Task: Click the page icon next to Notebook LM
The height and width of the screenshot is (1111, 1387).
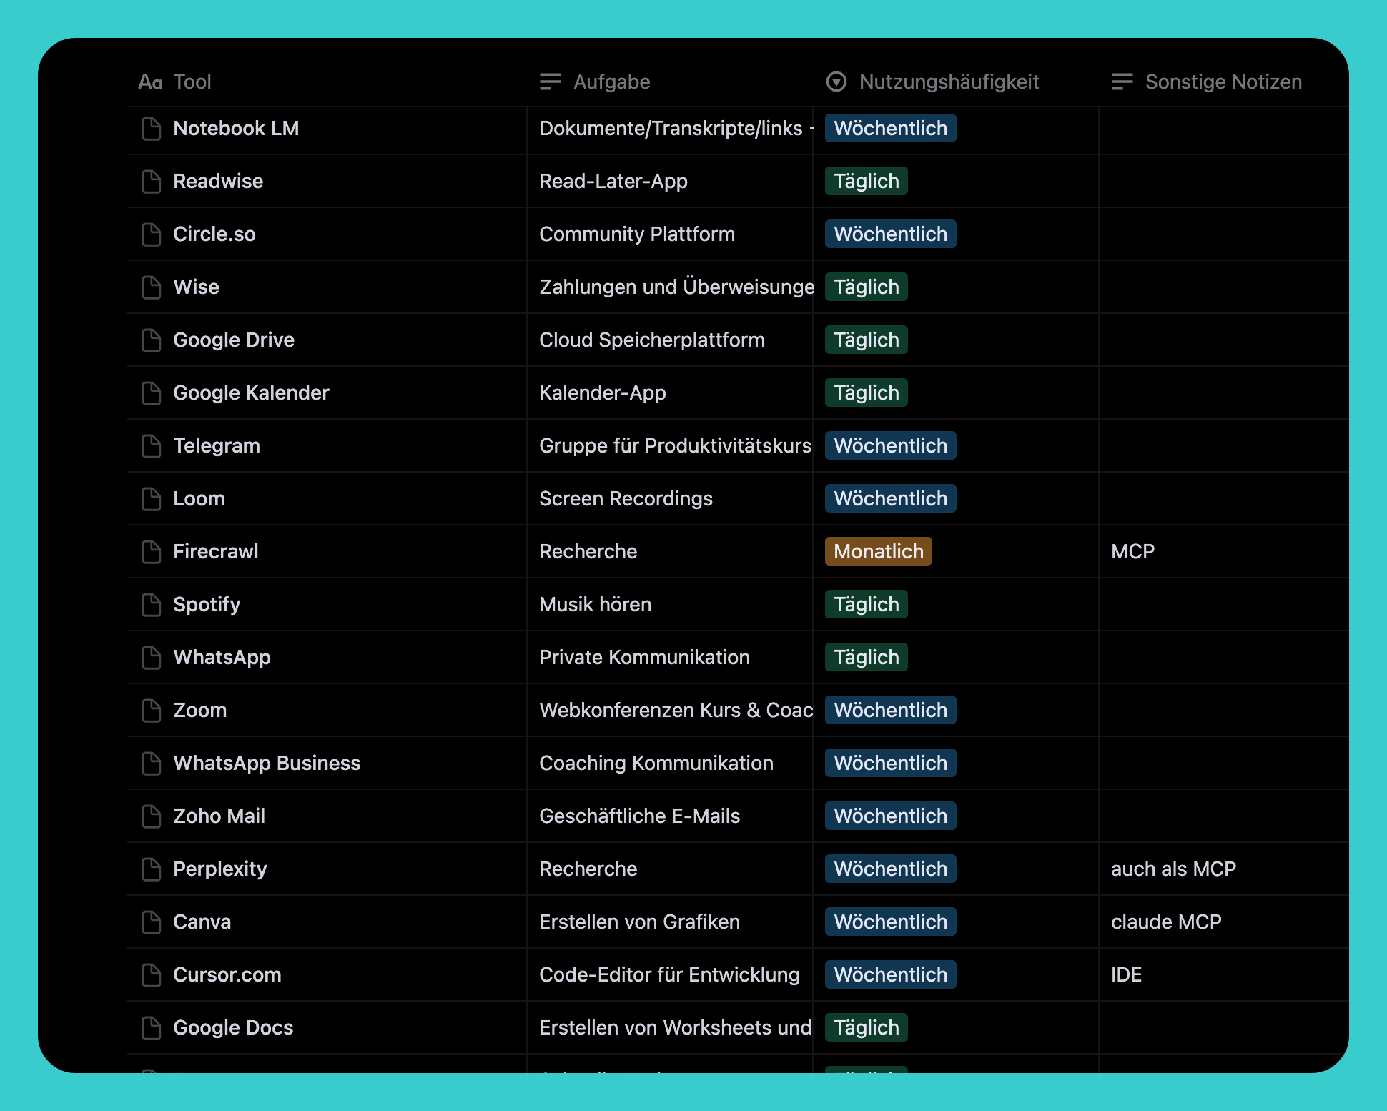Action: 152,129
